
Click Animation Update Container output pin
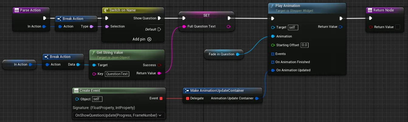(257, 98)
